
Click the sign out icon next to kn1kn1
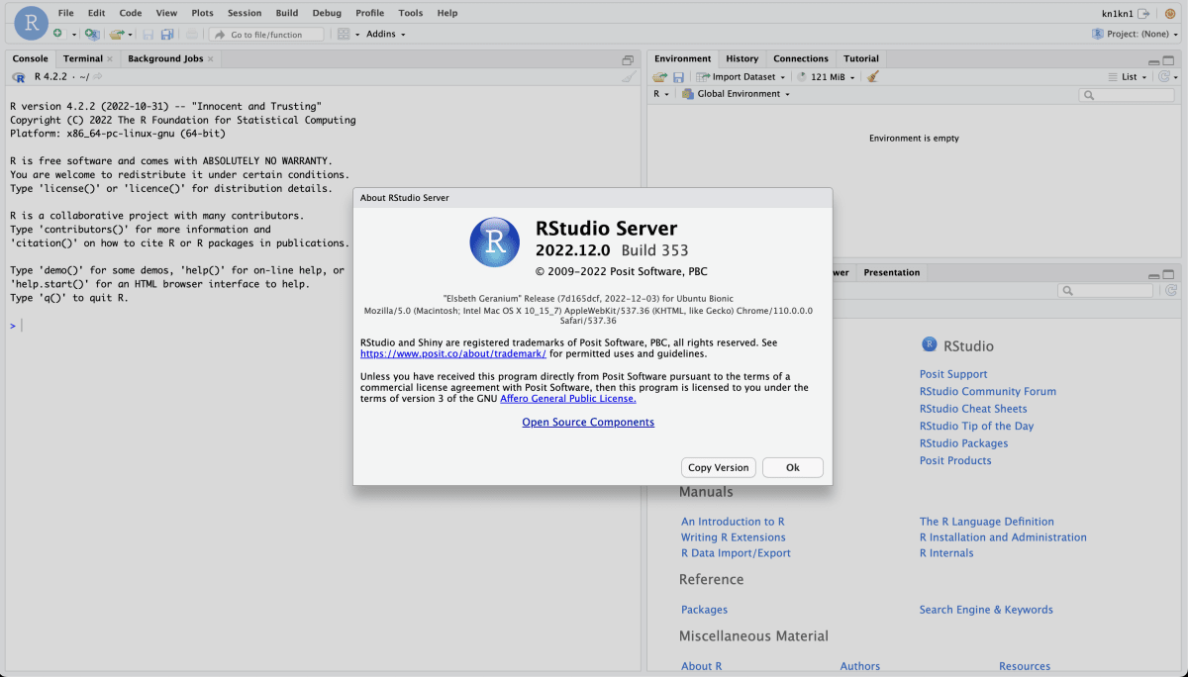click(1143, 14)
